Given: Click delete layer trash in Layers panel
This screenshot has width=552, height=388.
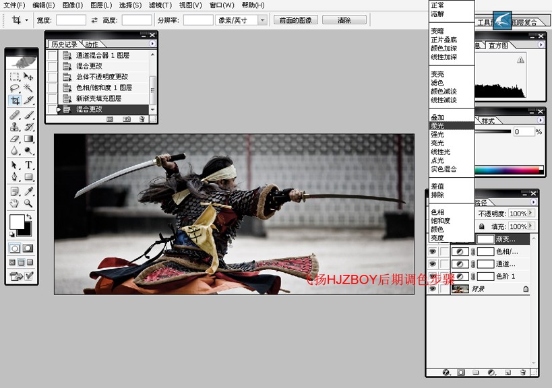Looking at the screenshot, I should (x=523, y=373).
